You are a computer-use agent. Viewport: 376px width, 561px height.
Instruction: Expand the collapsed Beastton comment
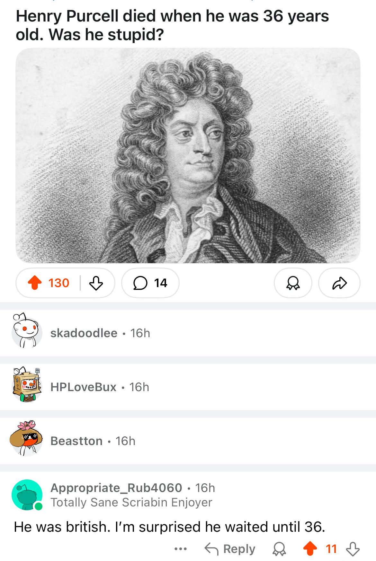188,441
